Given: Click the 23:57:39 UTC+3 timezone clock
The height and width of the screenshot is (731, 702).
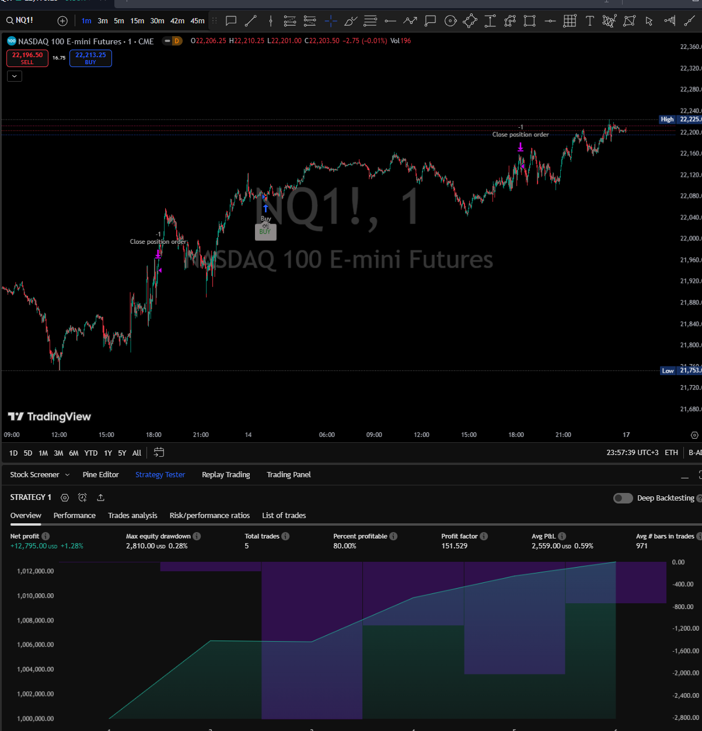Looking at the screenshot, I should point(632,453).
